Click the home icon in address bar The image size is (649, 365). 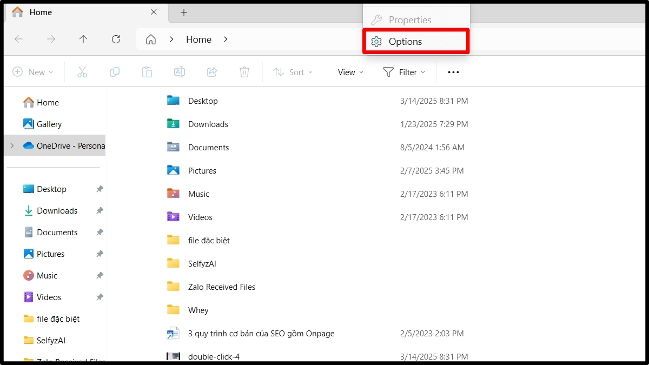point(151,39)
